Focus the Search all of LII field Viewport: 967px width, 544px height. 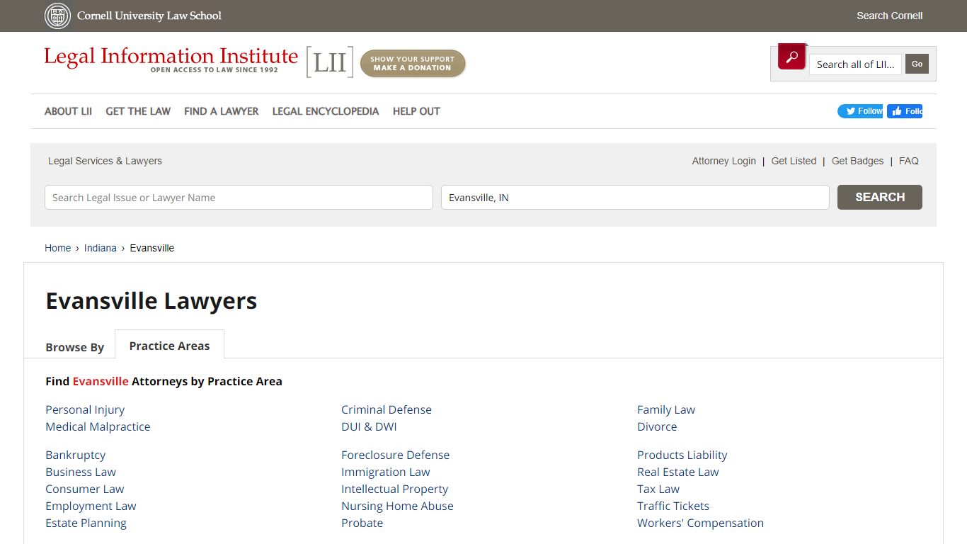pyautogui.click(x=855, y=64)
